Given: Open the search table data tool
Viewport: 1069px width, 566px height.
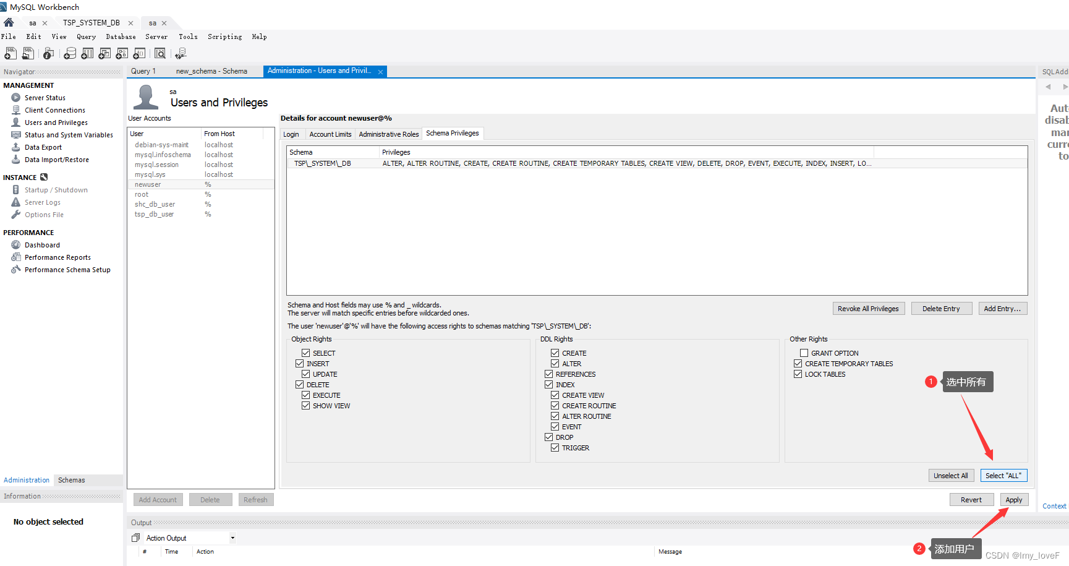Looking at the screenshot, I should [160, 54].
